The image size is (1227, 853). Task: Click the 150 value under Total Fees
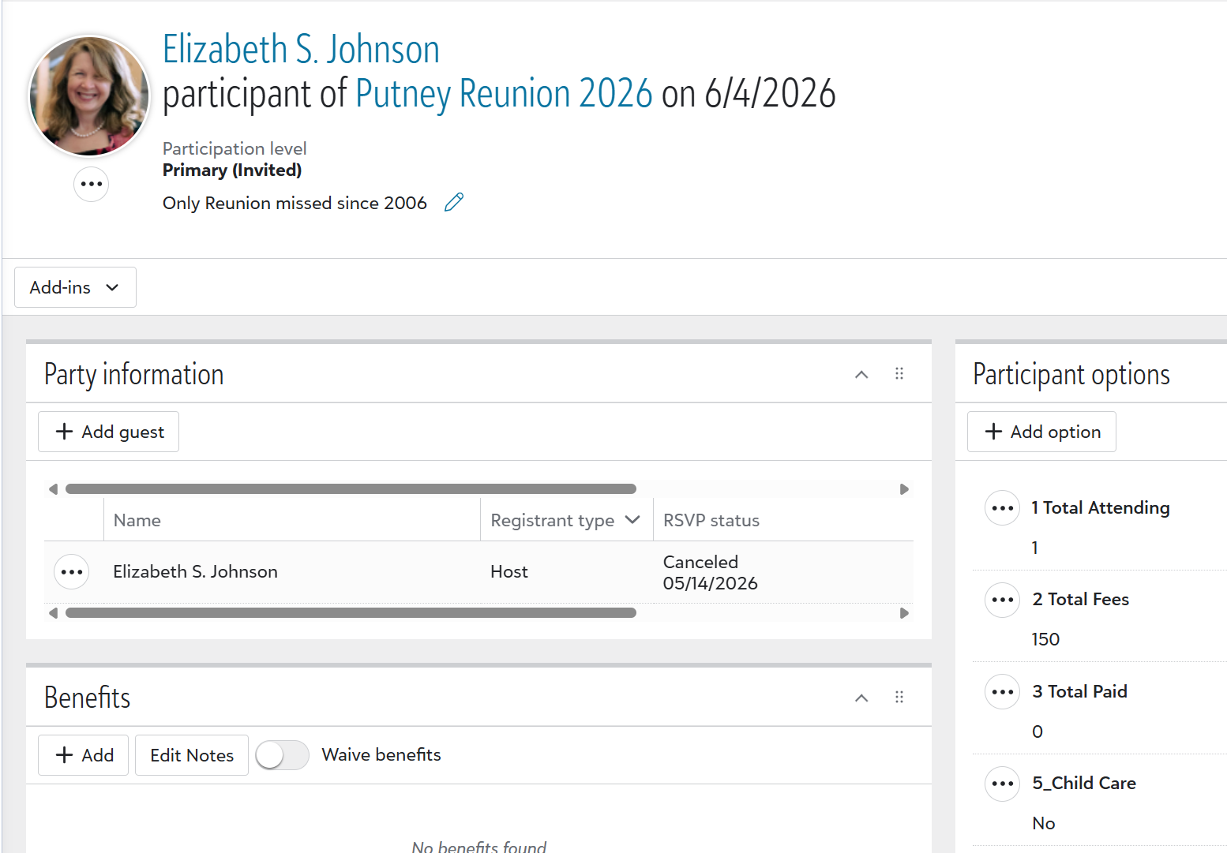[1045, 640]
